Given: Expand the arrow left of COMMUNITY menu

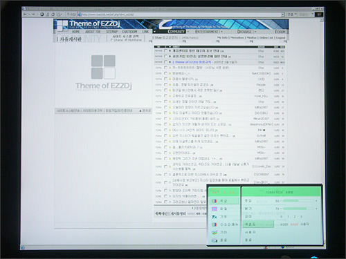Looking at the screenshot, I should (x=154, y=32).
